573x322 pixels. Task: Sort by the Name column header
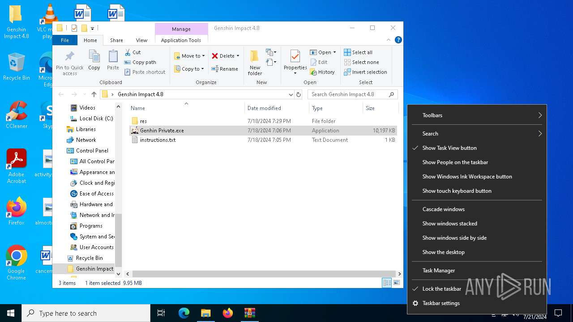[x=186, y=108]
